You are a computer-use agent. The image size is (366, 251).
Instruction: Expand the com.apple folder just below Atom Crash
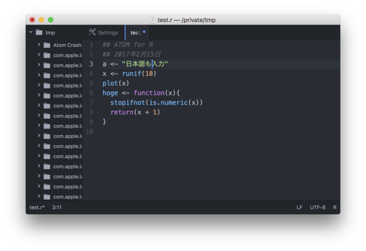[39, 55]
